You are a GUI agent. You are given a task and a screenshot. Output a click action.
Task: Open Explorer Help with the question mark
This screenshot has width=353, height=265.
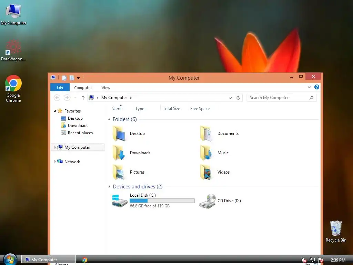click(x=317, y=87)
